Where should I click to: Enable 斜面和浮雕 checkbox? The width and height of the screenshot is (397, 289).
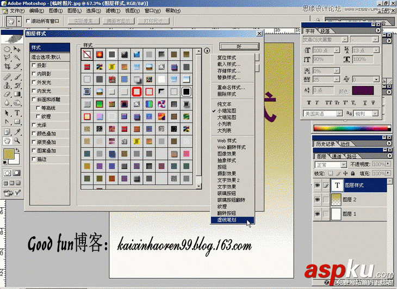[x=34, y=99]
